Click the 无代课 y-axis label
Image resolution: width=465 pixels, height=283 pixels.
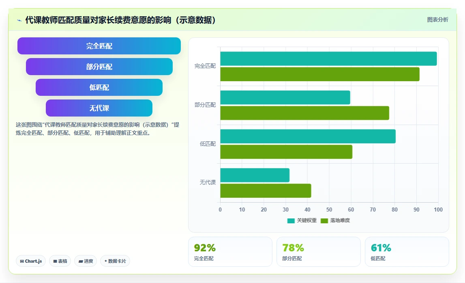208,182
